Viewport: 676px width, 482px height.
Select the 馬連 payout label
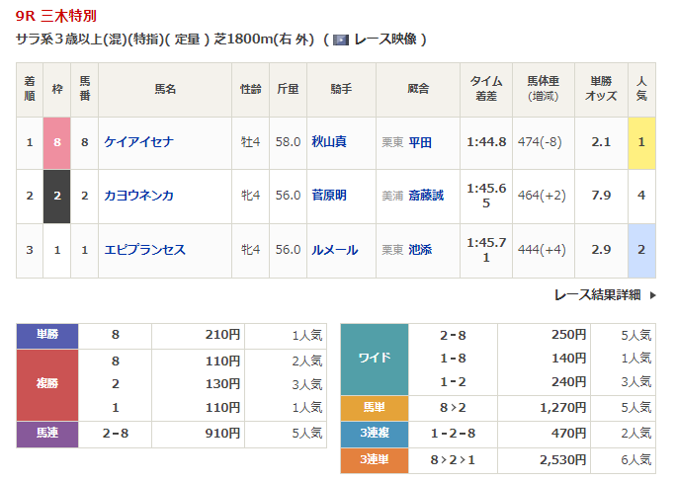point(47,433)
